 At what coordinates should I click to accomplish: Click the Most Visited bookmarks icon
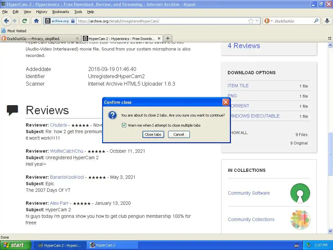(x=3, y=31)
